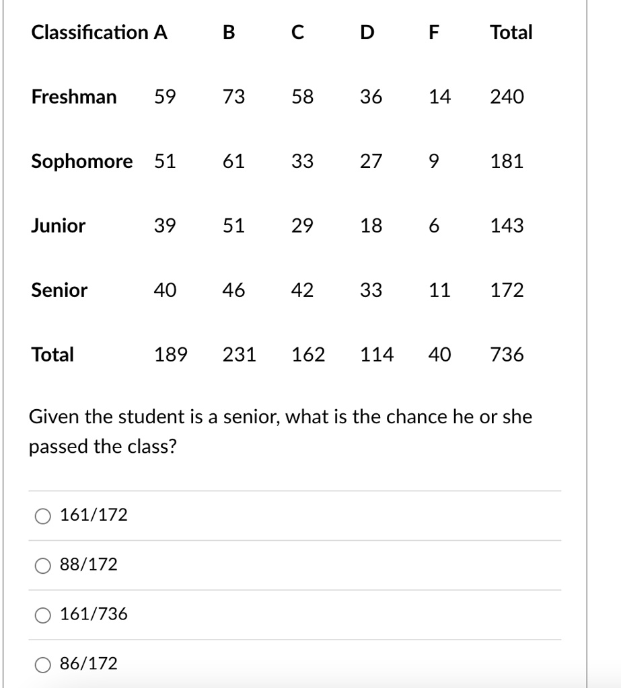Viewport: 621px width, 688px height.
Task: Click the Senior F grade count 11
Action: (439, 290)
